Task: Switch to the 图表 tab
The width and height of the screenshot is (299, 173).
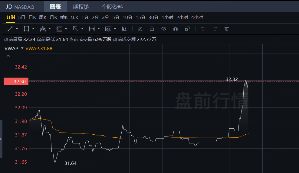Action: 55,7
